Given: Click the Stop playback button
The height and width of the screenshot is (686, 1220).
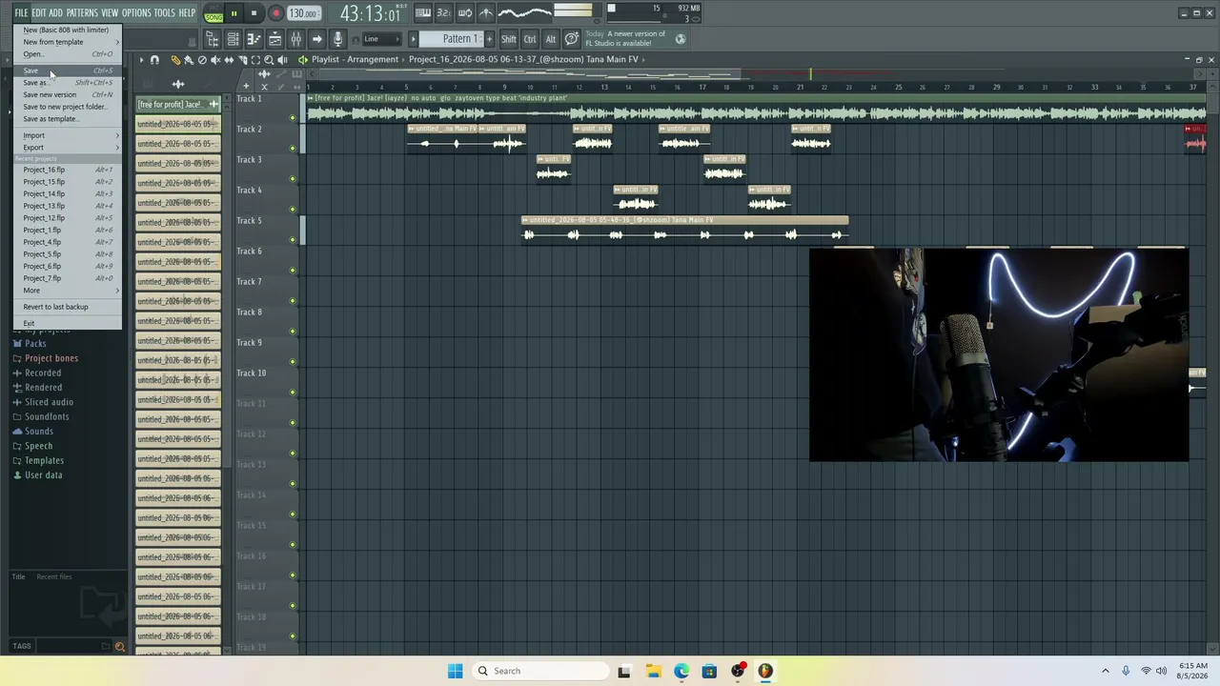Looking at the screenshot, I should pyautogui.click(x=254, y=14).
